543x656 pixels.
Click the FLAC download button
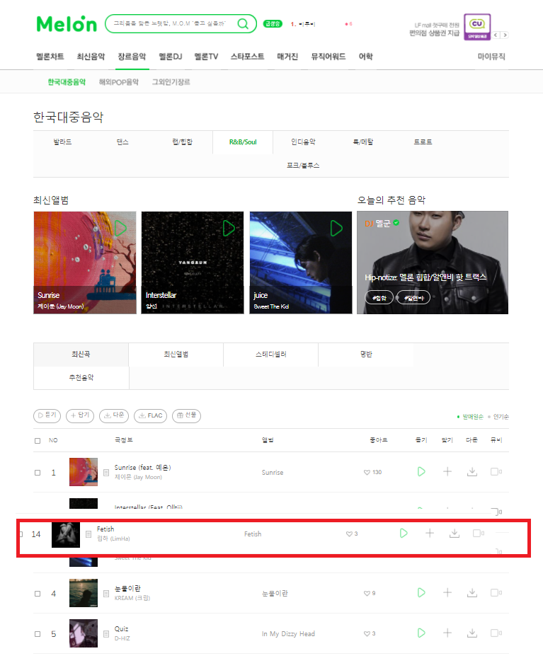[150, 415]
